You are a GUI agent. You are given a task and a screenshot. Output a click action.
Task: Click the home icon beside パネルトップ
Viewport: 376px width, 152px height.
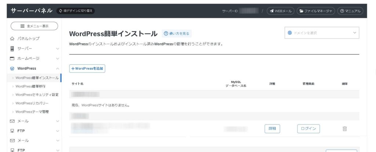[x=12, y=38]
